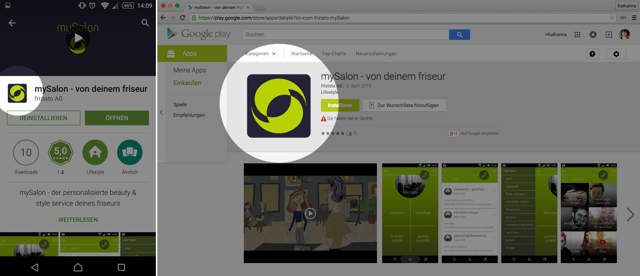Screen dimensions: 640x276
Task: Click the CSS extension icon
Action: coord(623,17)
